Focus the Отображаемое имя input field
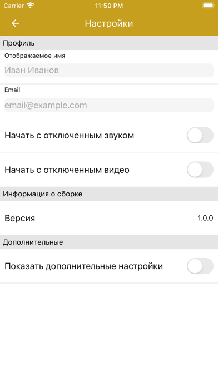218x387 pixels. 109,71
